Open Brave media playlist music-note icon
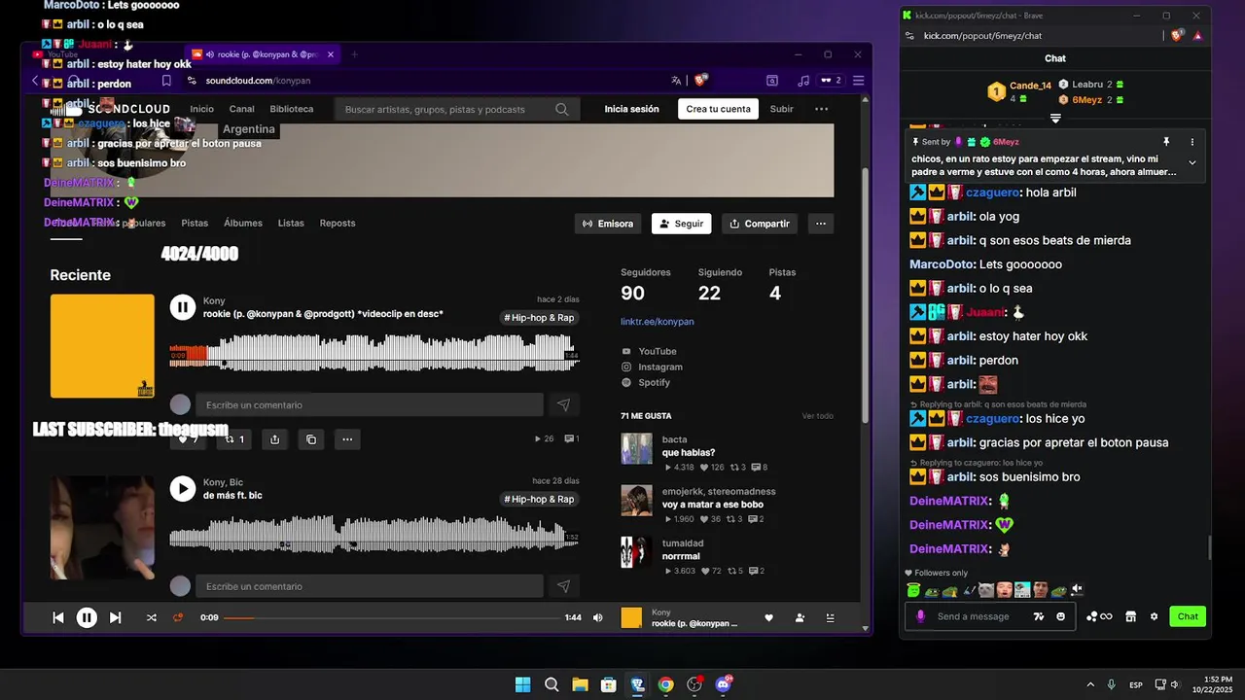The image size is (1245, 700). coord(802,81)
